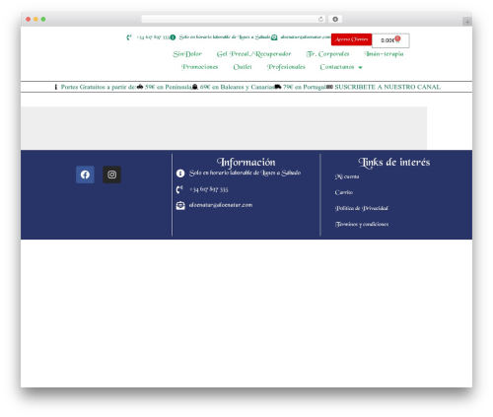Screen dimensions: 493x417
Task: Click the Portes Gratuitos a partir de text
Action: 99,87
